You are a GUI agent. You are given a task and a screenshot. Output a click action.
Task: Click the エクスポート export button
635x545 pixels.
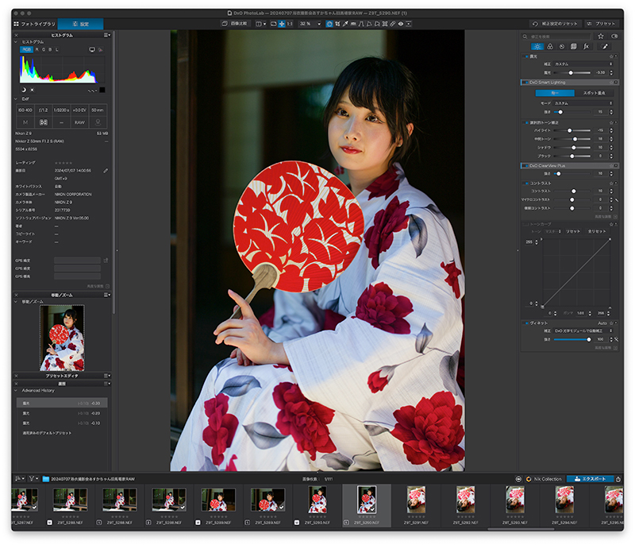coord(590,479)
